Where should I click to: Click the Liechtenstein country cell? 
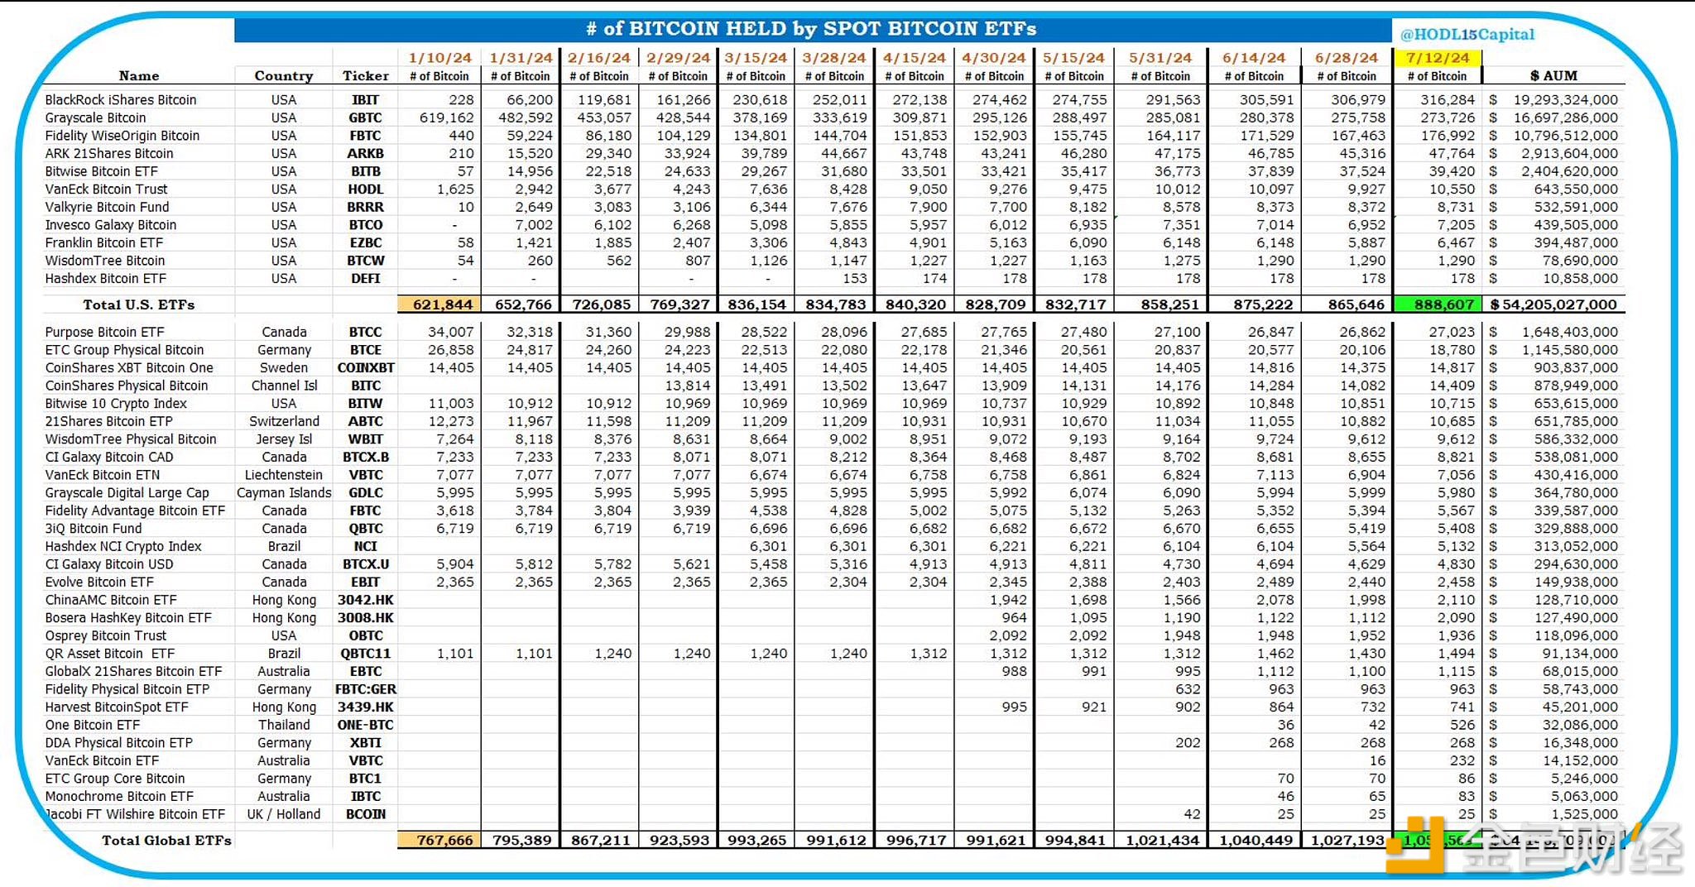coord(284,476)
